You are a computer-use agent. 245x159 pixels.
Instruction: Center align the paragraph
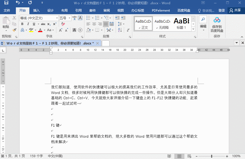(94, 24)
